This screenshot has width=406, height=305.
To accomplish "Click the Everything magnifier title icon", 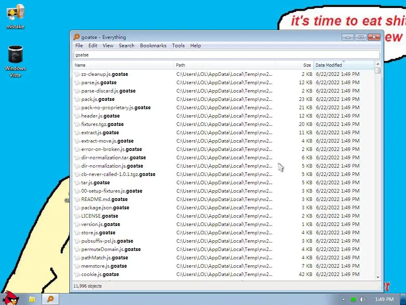I will 77,37.
